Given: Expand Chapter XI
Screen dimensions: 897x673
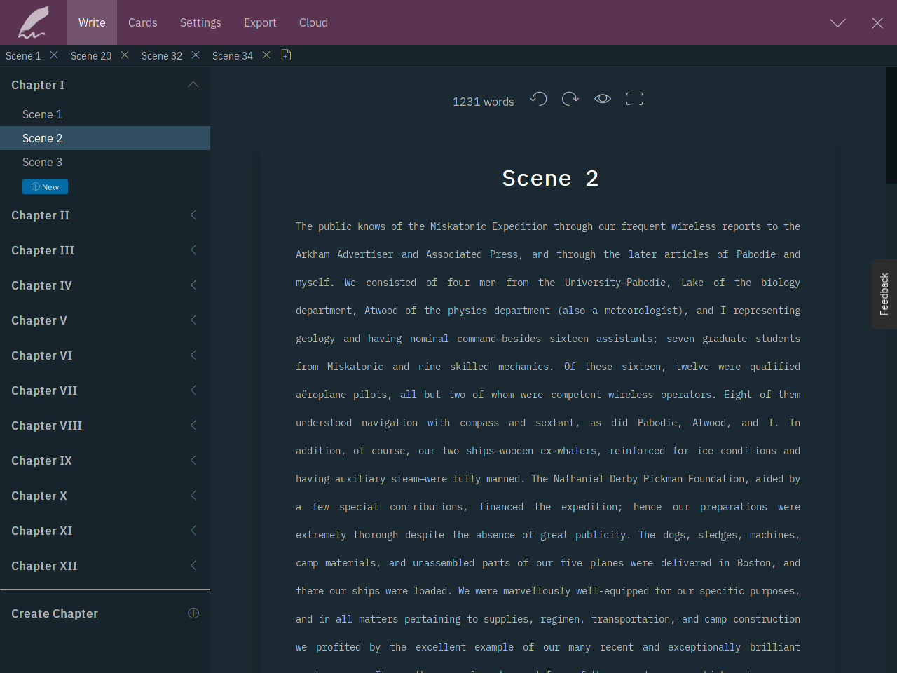Looking at the screenshot, I should [x=193, y=531].
